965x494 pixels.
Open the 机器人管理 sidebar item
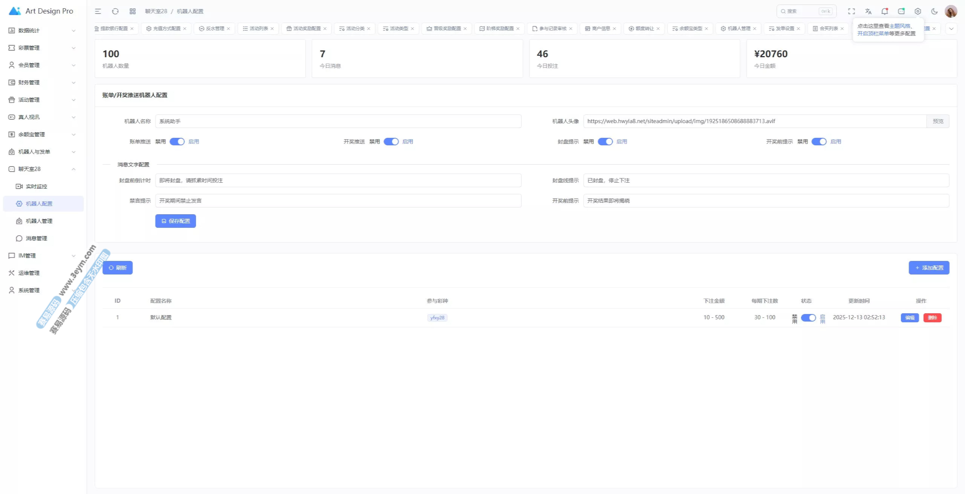(39, 221)
